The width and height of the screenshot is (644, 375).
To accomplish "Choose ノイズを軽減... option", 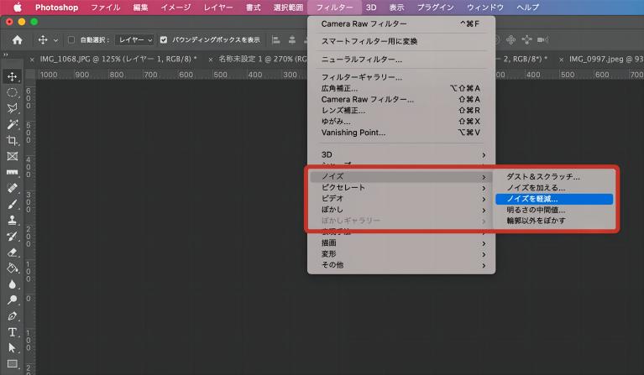I will [554, 199].
